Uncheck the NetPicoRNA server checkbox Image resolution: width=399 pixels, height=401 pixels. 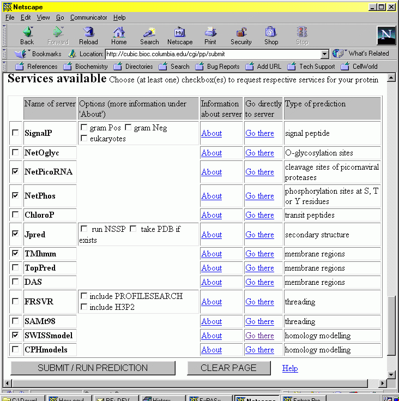tap(15, 171)
